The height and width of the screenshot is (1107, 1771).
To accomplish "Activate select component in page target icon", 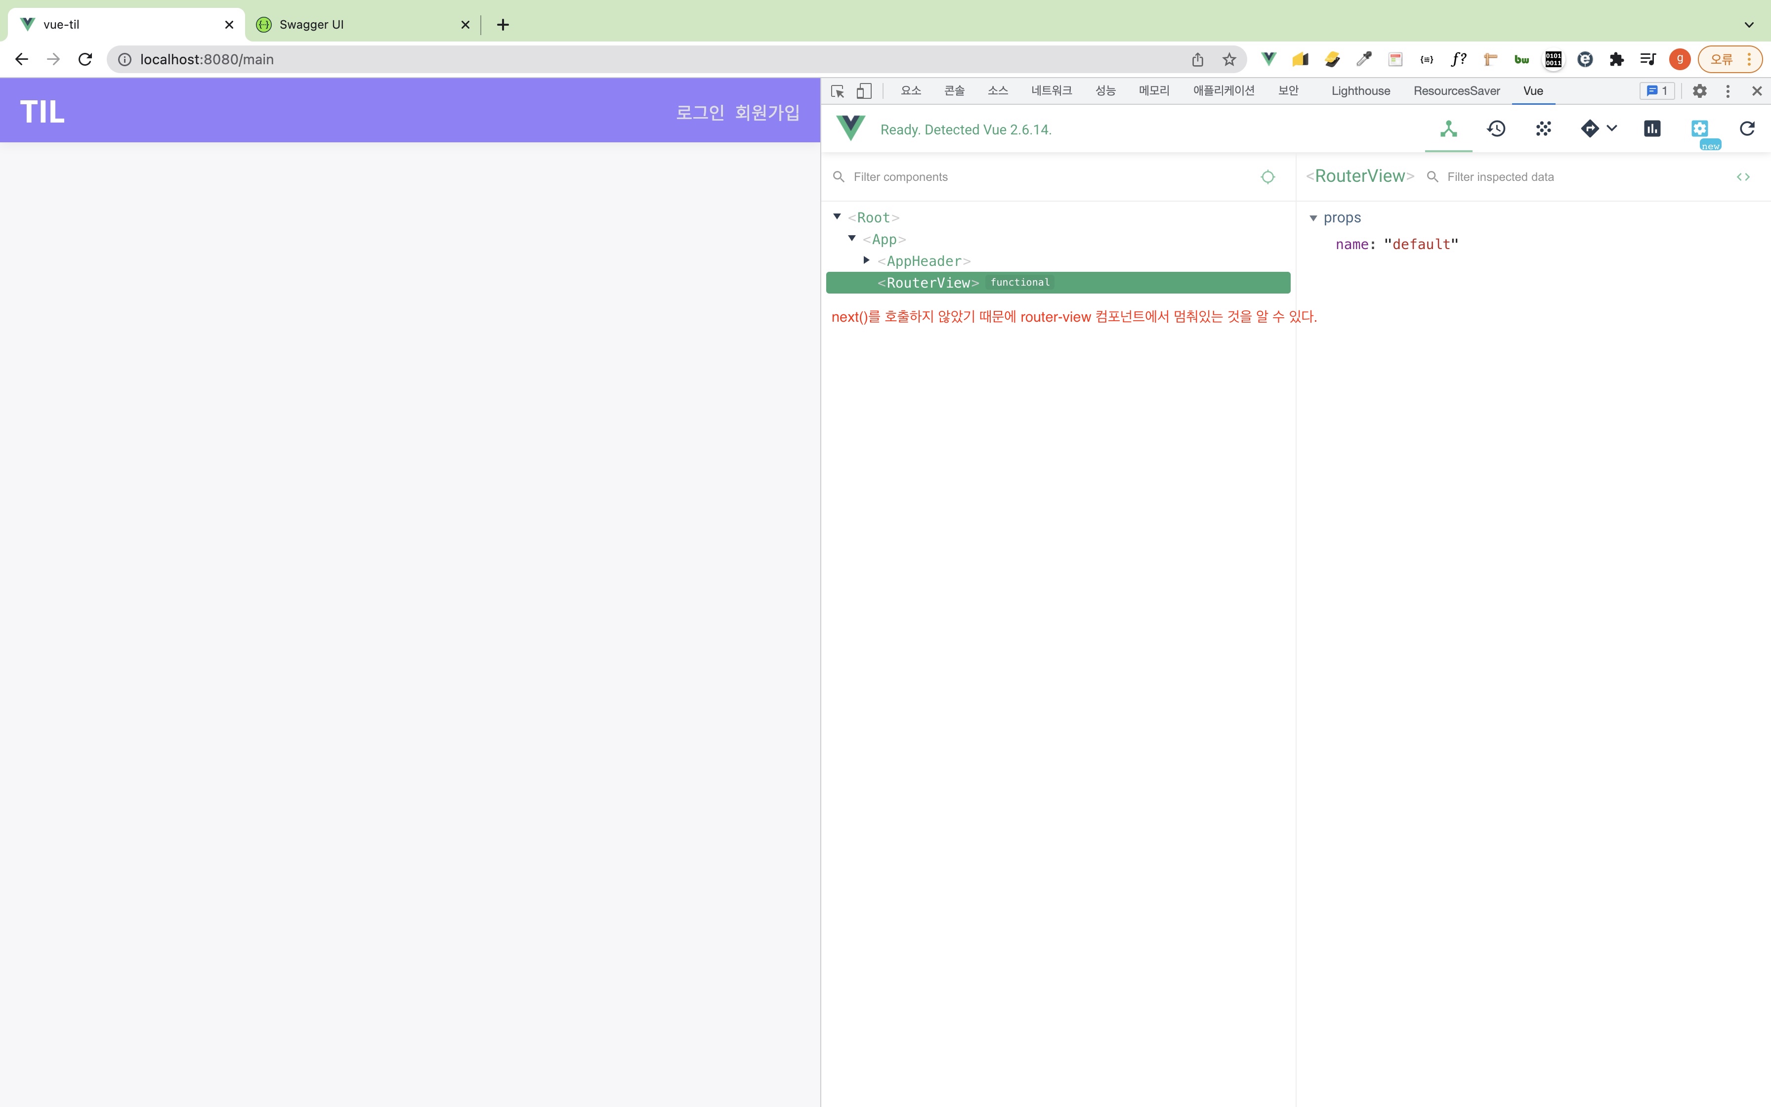I will 1267,177.
